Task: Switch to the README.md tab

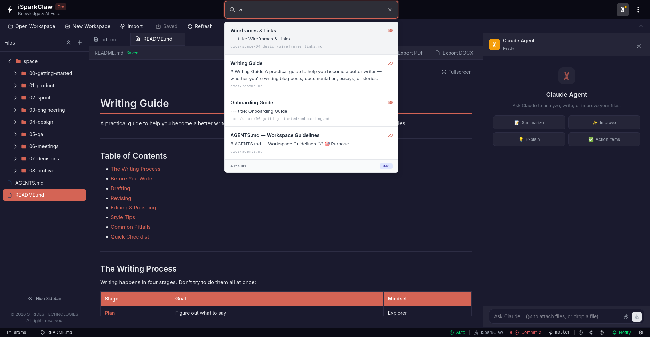Action: click(x=158, y=39)
